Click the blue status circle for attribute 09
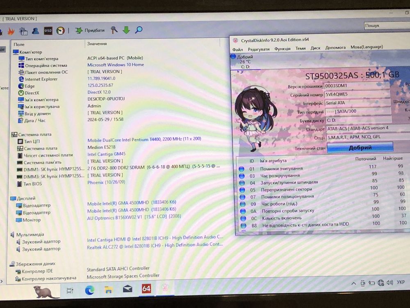This screenshot has width=410, height=308. (243, 204)
